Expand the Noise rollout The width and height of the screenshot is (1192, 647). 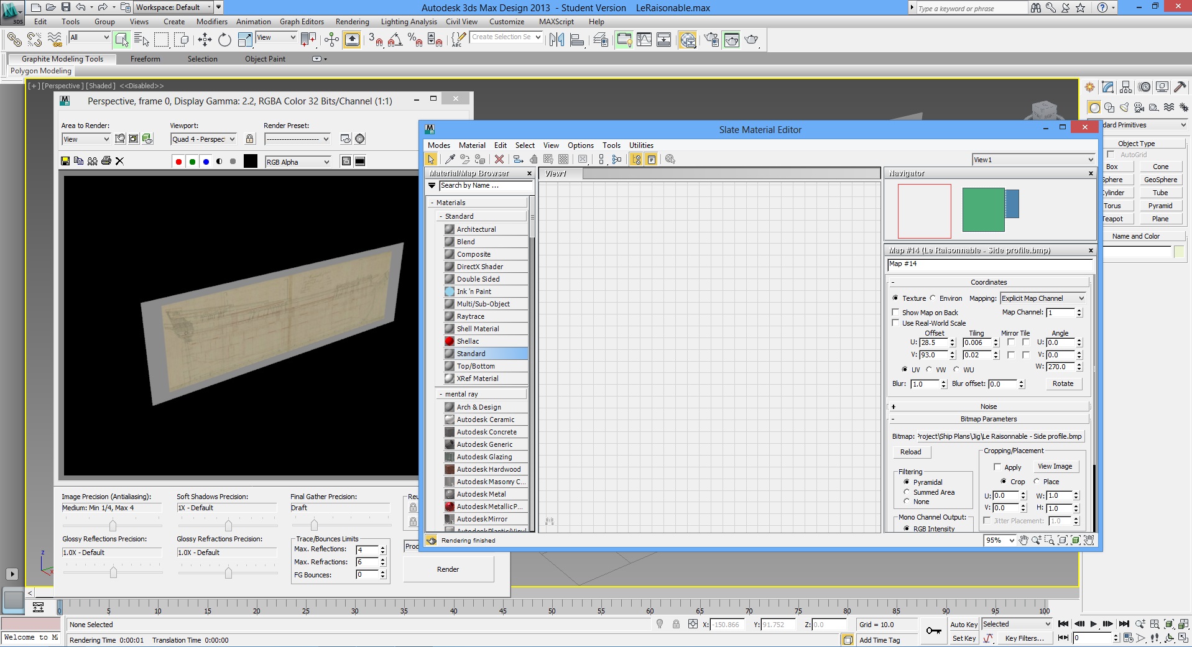(988, 406)
